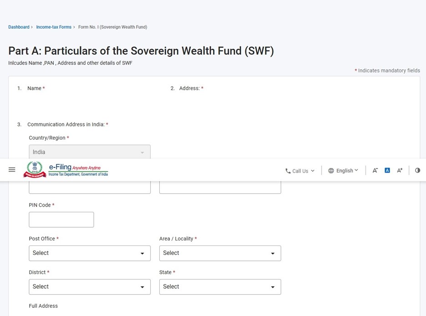Open Income-tax Forms breadcrumb link
The height and width of the screenshot is (316, 426).
point(54,27)
